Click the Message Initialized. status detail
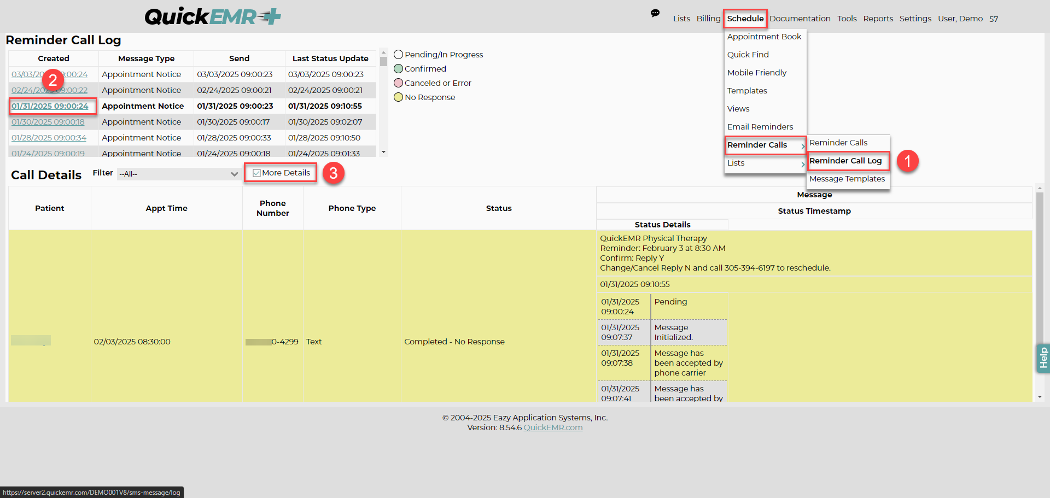This screenshot has width=1050, height=498. click(x=673, y=332)
